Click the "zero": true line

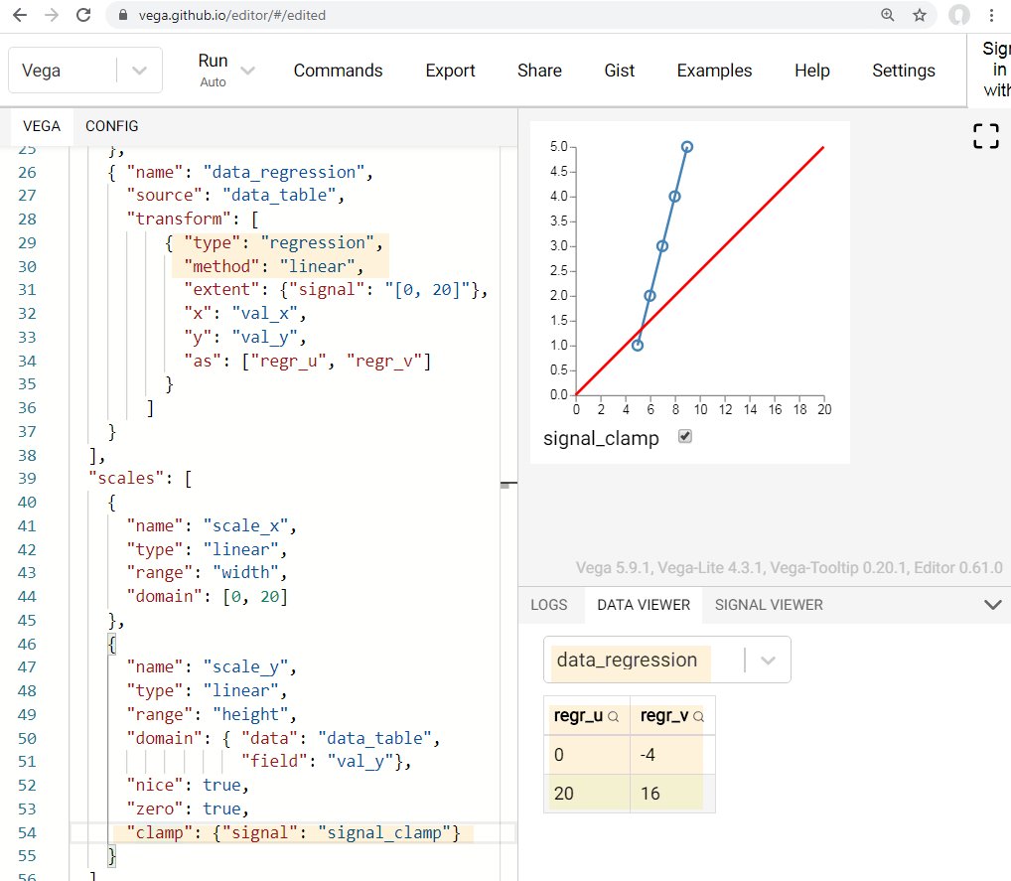[187, 809]
